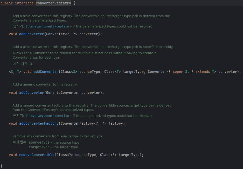Click addConverter method with sourceType parameter
The height and width of the screenshot is (169, 243).
[x=46, y=72]
